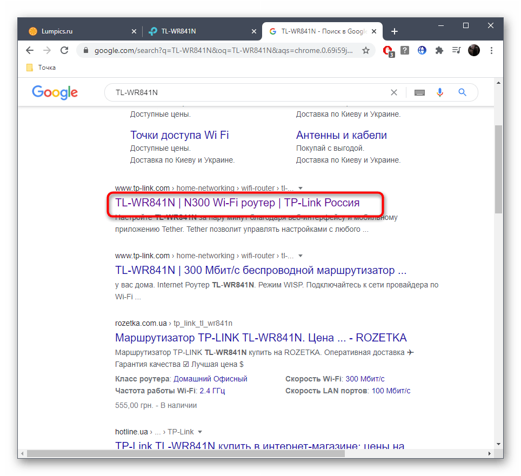
Task: Click the Домашний Офисный router class link
Action: coord(210,379)
